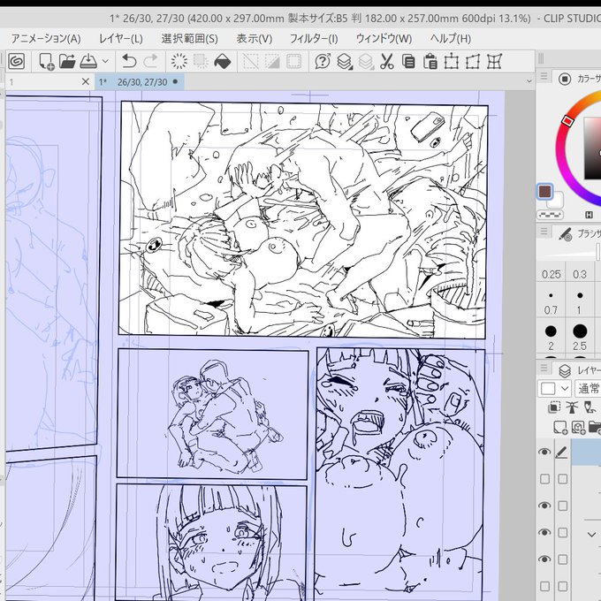This screenshot has width=601, height=601.
Task: Click the Redo arrow icon
Action: [150, 61]
